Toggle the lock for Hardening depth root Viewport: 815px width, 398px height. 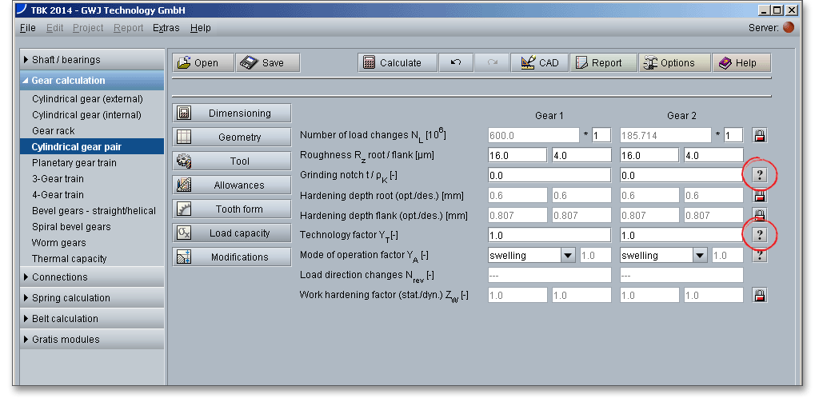click(760, 195)
